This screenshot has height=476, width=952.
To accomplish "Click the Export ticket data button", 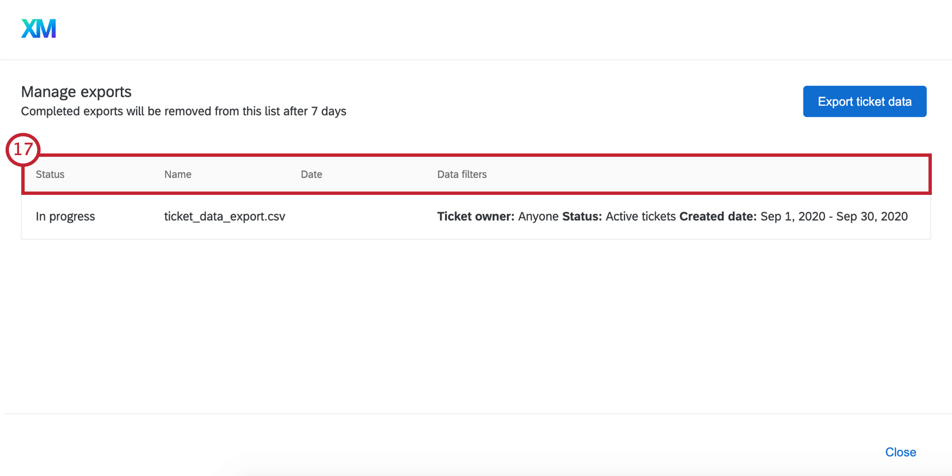I will [864, 101].
